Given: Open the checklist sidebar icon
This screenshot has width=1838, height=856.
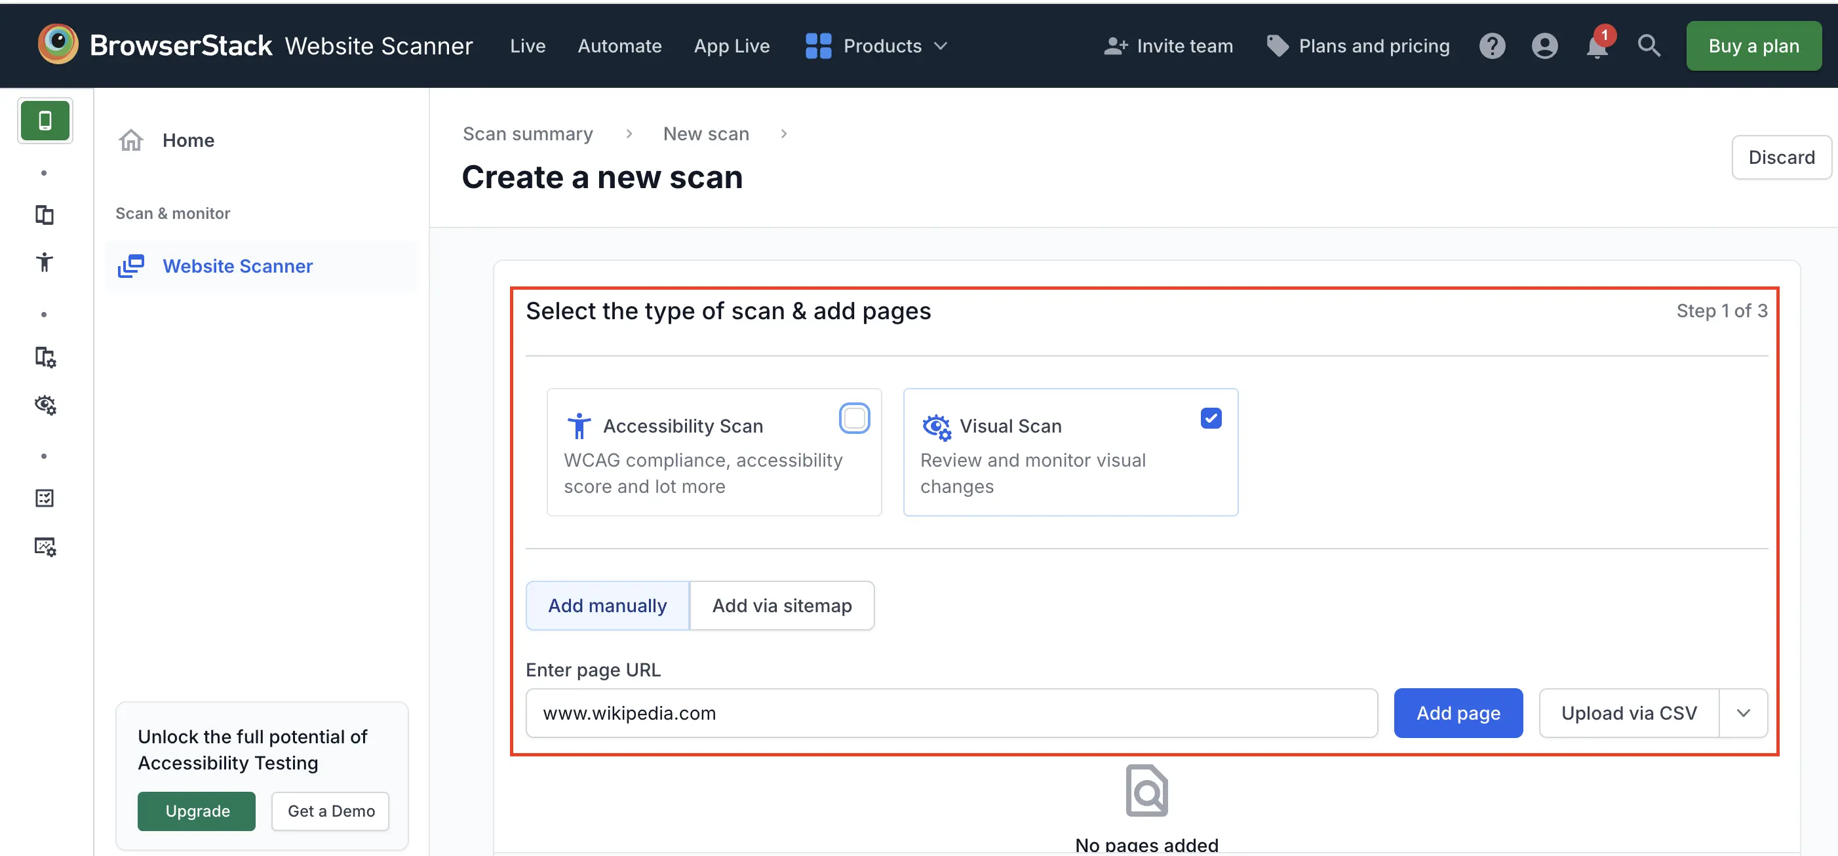Looking at the screenshot, I should [x=44, y=498].
